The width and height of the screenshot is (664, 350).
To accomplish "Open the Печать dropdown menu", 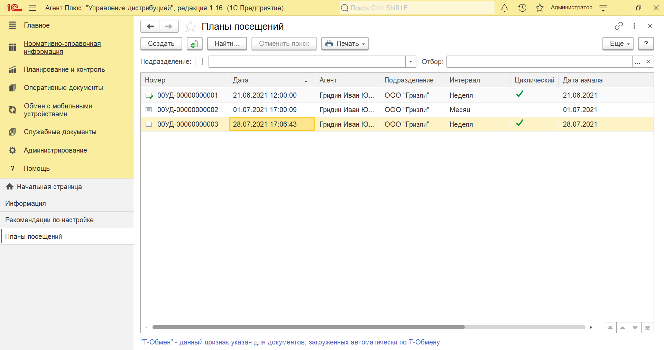I will (345, 43).
